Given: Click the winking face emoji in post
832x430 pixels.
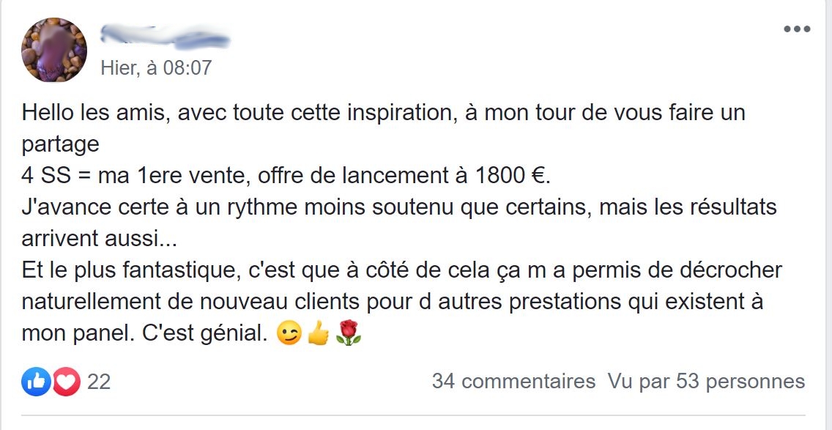Looking at the screenshot, I should pyautogui.click(x=290, y=334).
